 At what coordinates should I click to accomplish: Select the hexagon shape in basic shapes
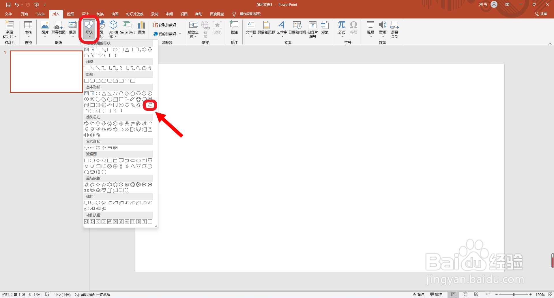pos(138,93)
